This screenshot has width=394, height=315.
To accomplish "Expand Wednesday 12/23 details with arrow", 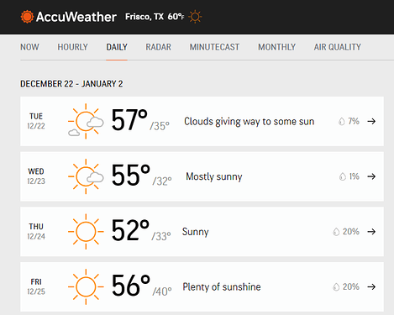I will [x=371, y=176].
